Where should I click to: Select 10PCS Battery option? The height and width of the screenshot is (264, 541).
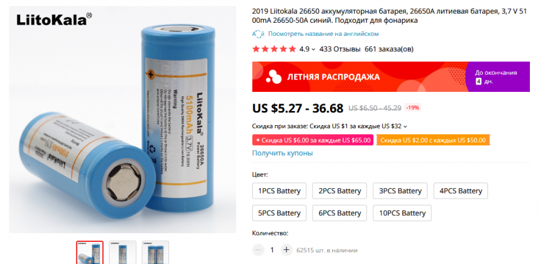[402, 213]
